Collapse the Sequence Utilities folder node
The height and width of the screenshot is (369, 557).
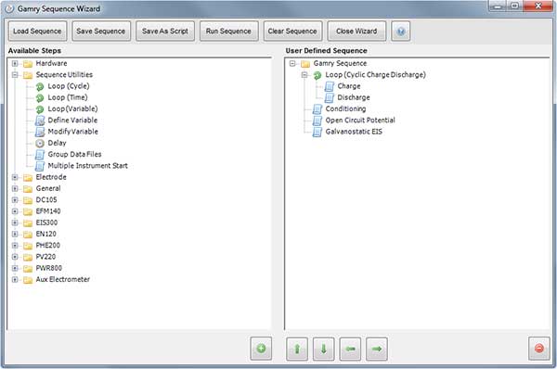click(15, 75)
